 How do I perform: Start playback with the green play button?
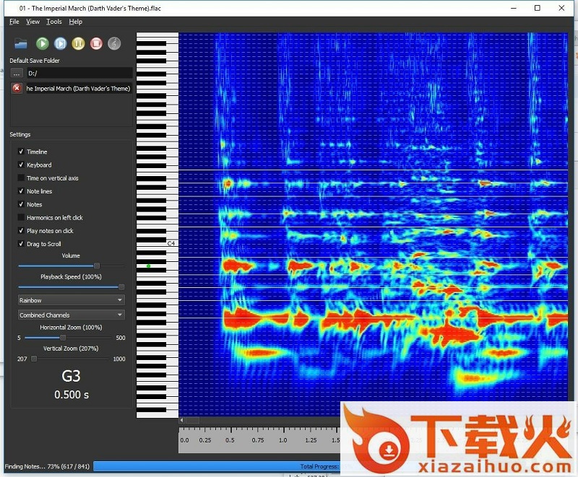click(43, 43)
